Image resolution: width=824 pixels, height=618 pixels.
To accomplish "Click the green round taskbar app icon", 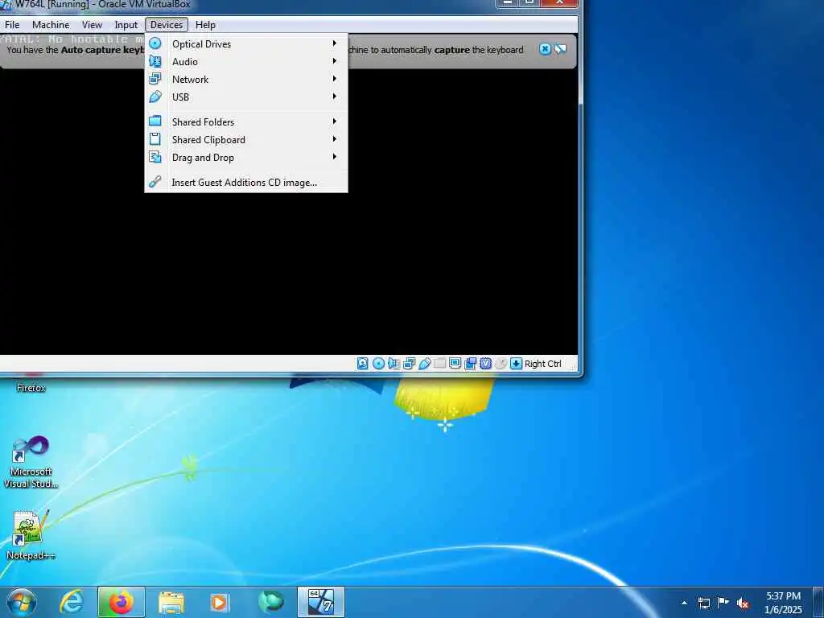I will [270, 602].
